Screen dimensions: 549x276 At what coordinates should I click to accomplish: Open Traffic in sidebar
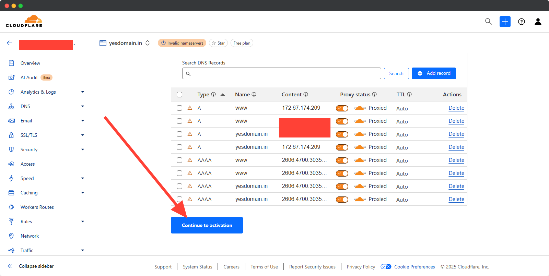pos(27,250)
